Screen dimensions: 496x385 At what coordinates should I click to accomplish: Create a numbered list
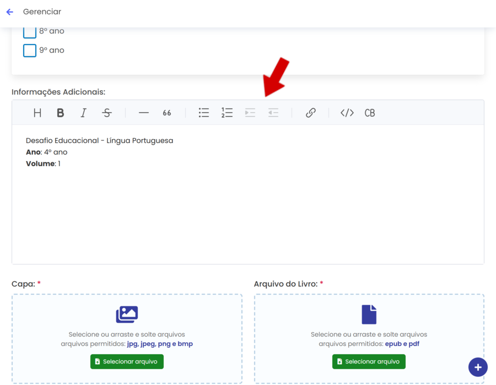coord(227,113)
